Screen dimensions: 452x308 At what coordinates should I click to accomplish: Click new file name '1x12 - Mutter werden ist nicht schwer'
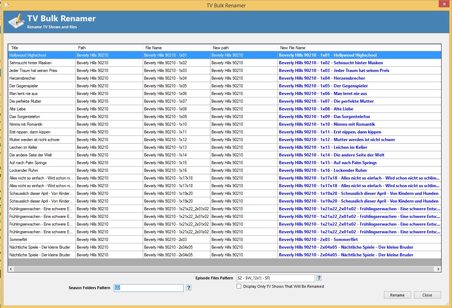pyautogui.click(x=360, y=140)
